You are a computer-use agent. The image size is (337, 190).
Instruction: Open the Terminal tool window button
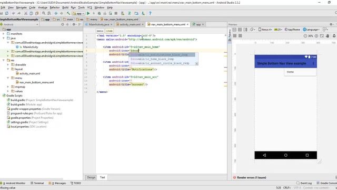coord(37,183)
